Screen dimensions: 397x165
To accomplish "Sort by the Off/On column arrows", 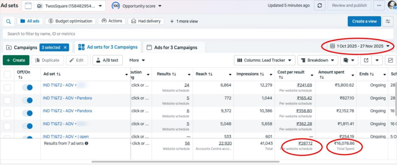I will [x=20, y=77].
